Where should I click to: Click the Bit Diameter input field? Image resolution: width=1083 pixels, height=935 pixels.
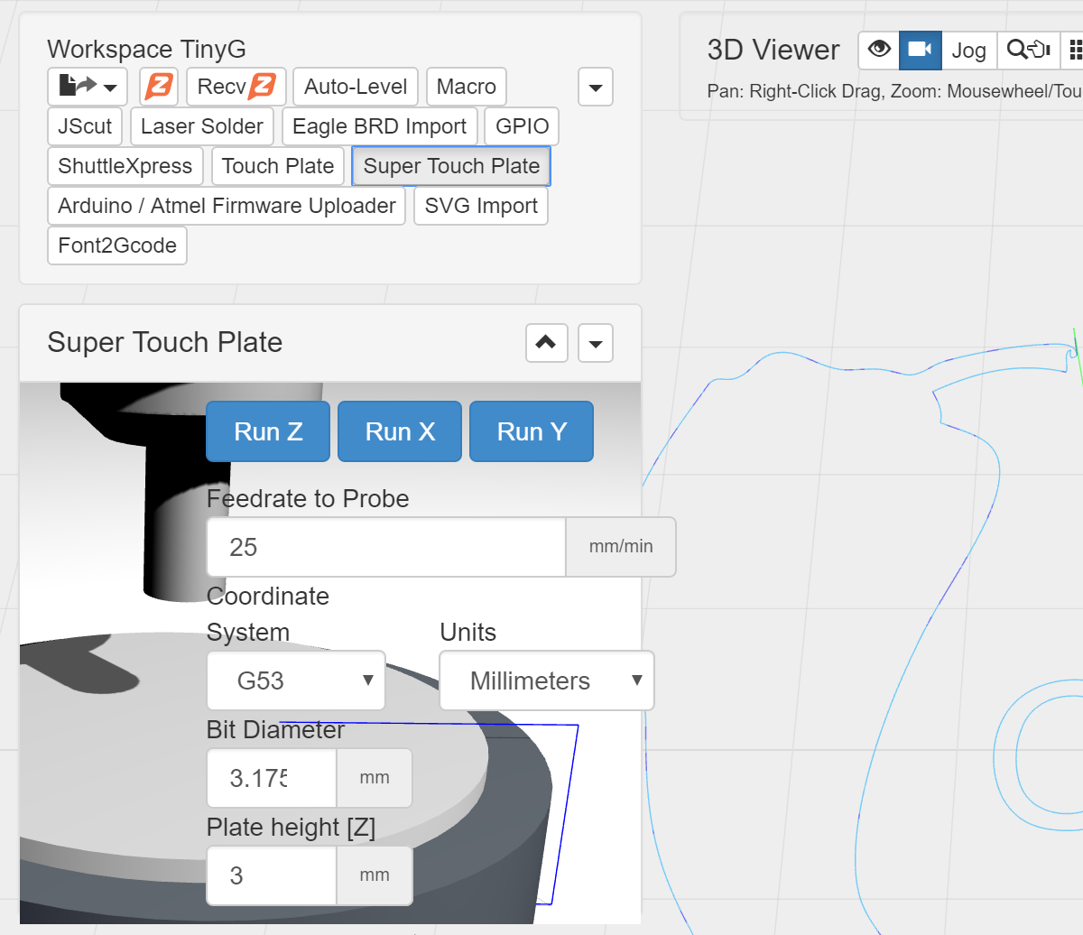(x=271, y=778)
